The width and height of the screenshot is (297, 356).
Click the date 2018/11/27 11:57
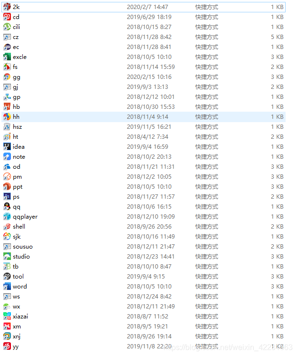pyautogui.click(x=151, y=197)
